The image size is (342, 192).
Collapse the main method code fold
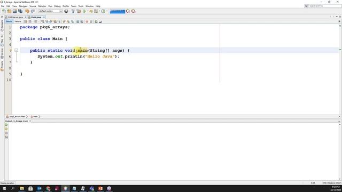(x=16, y=50)
